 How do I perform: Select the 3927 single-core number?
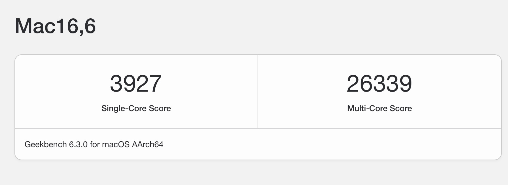(136, 84)
